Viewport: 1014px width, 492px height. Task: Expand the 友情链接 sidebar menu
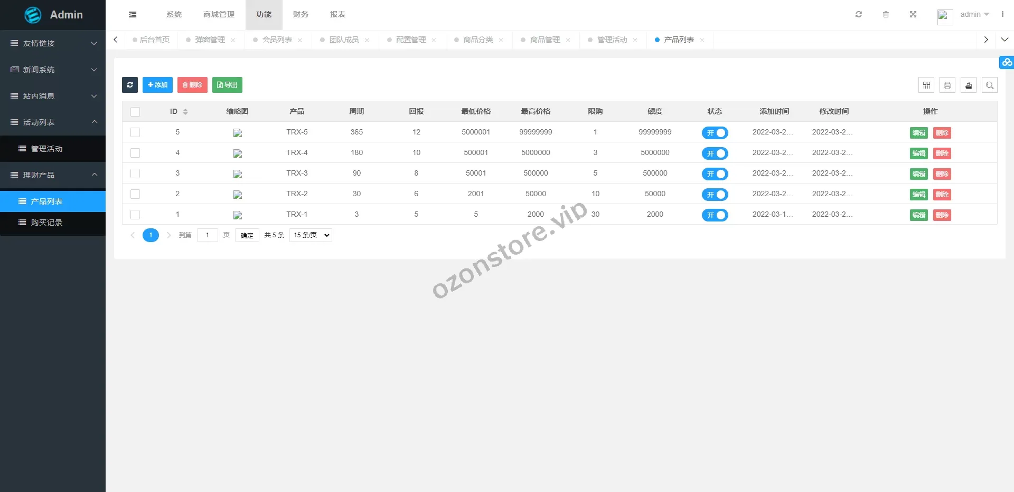[x=53, y=43]
